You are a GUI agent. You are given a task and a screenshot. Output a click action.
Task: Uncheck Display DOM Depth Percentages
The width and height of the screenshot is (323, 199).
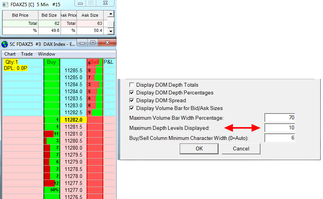point(132,93)
